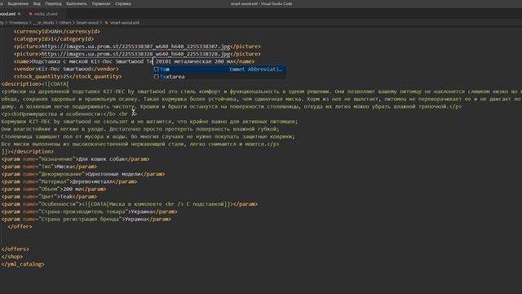Click the param Тип Миска line
Image resolution: width=522 pixels, height=294 pixels.
[x=49, y=167]
